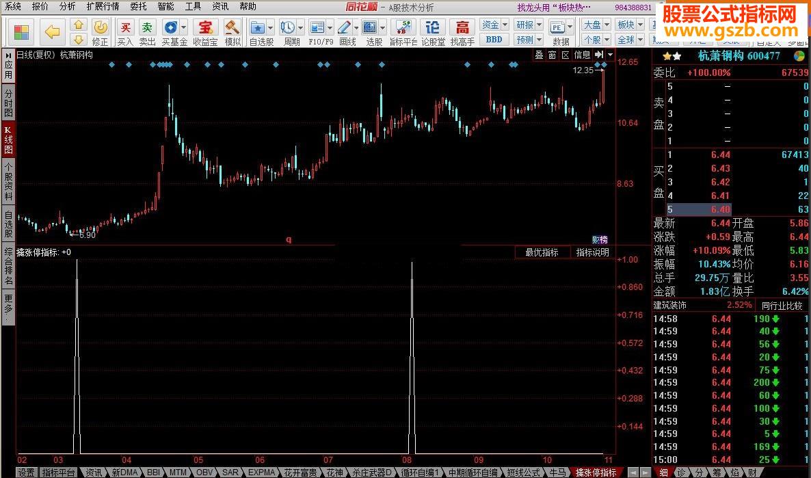Select the EXPMA indicator tab

click(261, 473)
